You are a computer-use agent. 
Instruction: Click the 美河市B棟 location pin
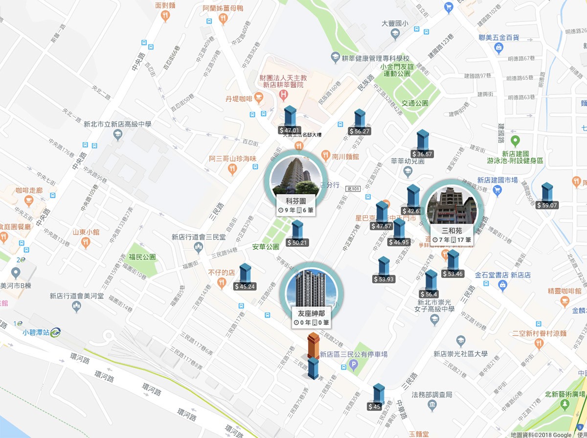tap(16, 272)
